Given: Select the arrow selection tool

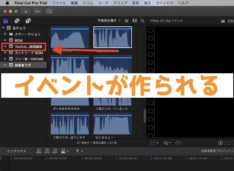Looking at the screenshot, I should (77, 151).
